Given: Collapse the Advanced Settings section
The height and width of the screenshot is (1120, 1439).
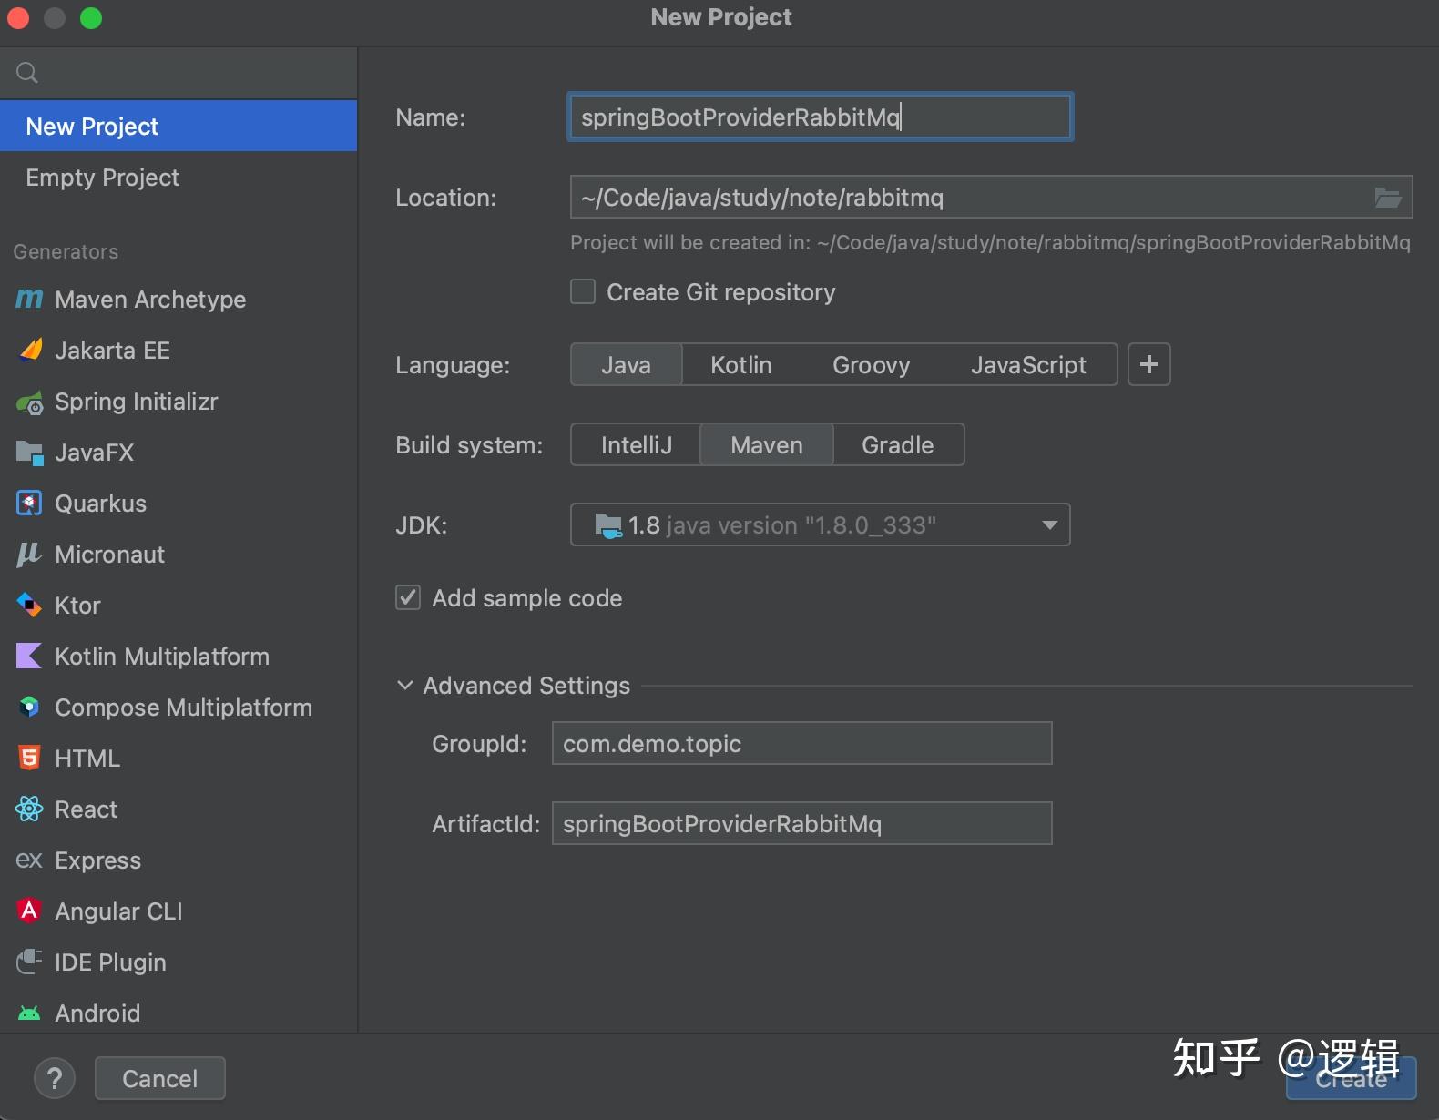Looking at the screenshot, I should pyautogui.click(x=405, y=685).
